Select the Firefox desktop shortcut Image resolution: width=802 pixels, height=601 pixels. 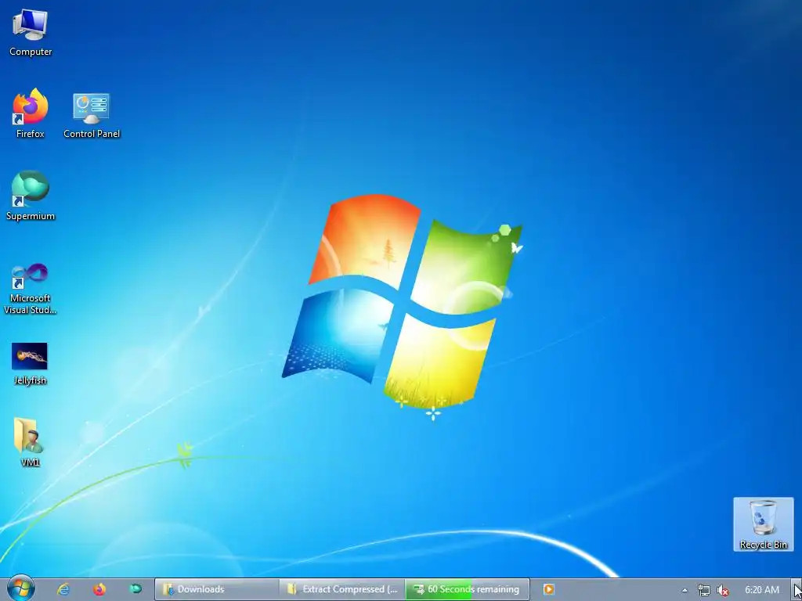(x=31, y=113)
